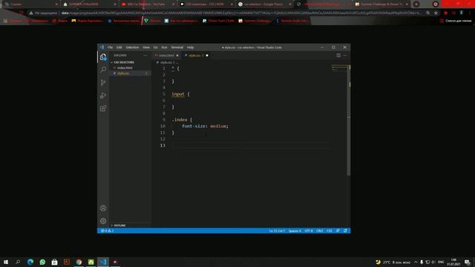The width and height of the screenshot is (475, 267).
Task: Open the Explorer panel's ellipsis menu
Action: 145,56
